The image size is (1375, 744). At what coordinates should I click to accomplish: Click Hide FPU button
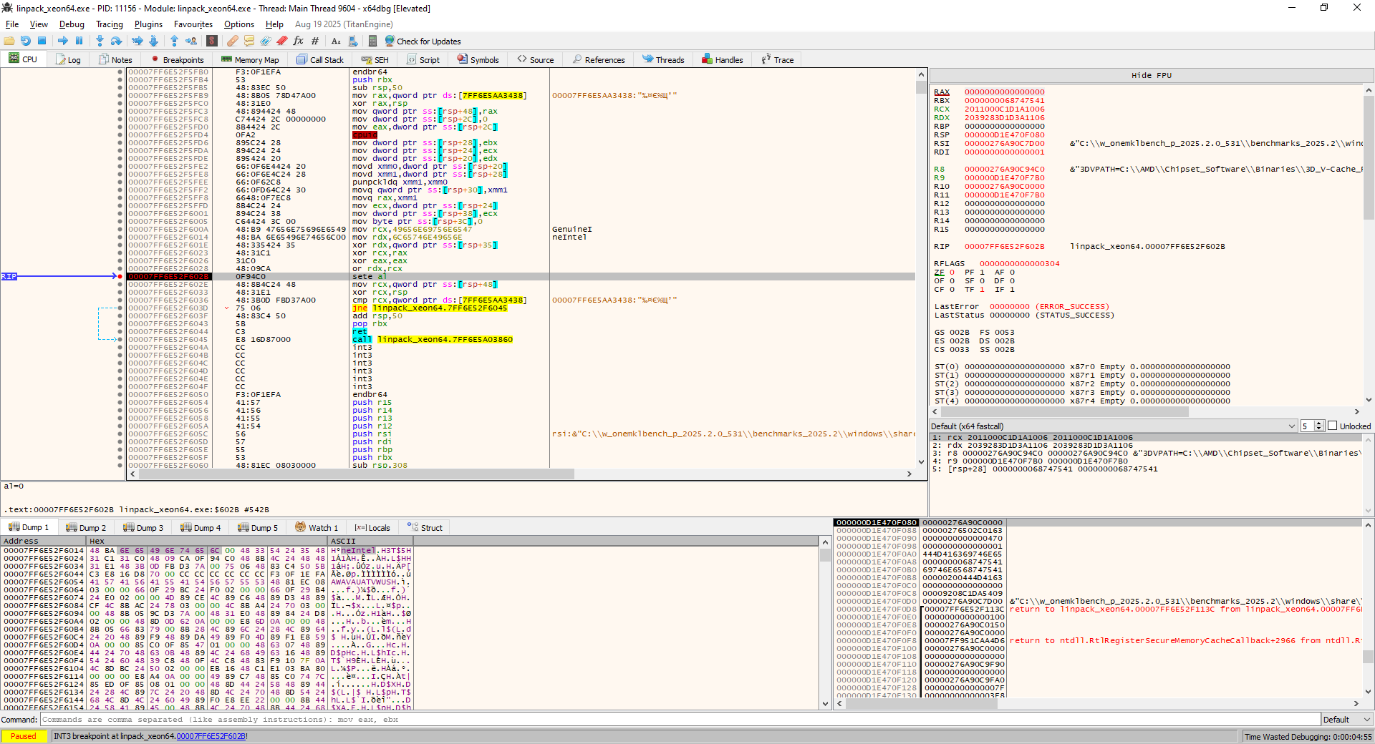pyautogui.click(x=1151, y=75)
